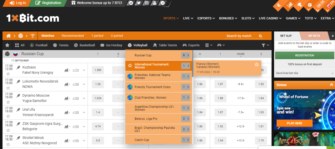The width and height of the screenshot is (335, 149).
Task: Open the trophy tournament icon in breadcrumbs
Action: click(x=32, y=35)
